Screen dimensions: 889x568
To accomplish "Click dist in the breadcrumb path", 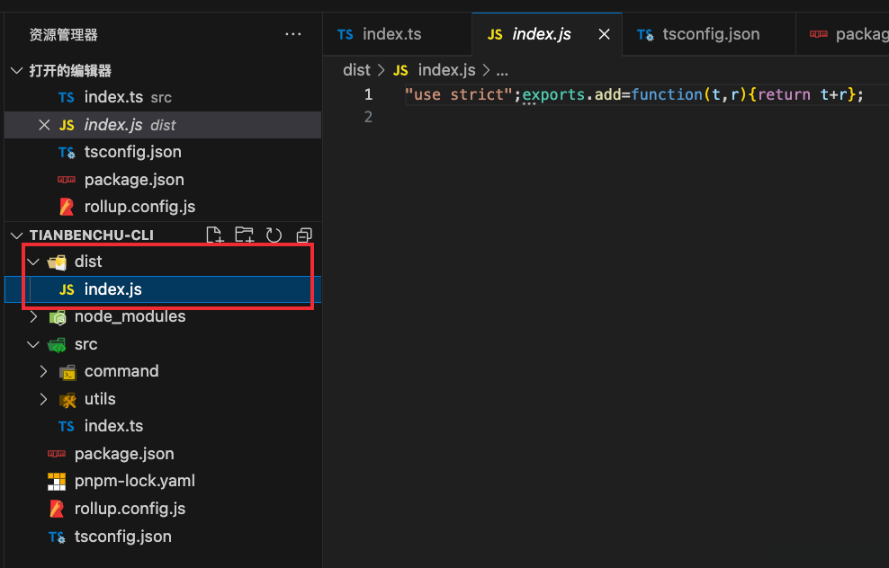I will (x=357, y=70).
